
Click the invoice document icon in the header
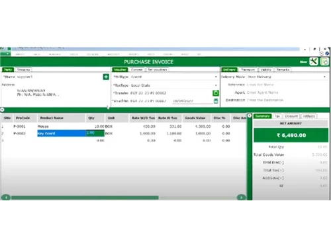tap(324, 62)
